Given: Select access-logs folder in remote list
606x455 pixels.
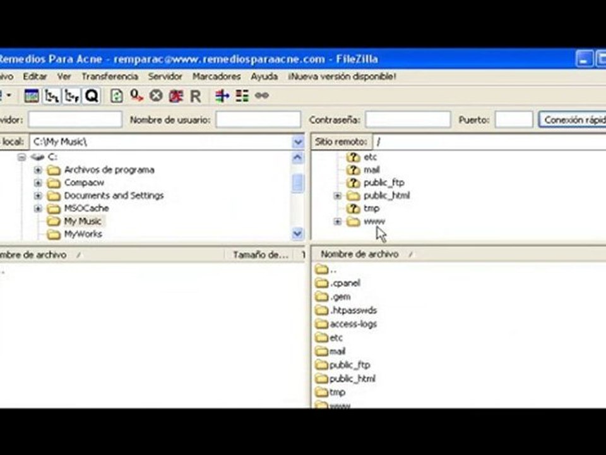Looking at the screenshot, I should coord(353,324).
